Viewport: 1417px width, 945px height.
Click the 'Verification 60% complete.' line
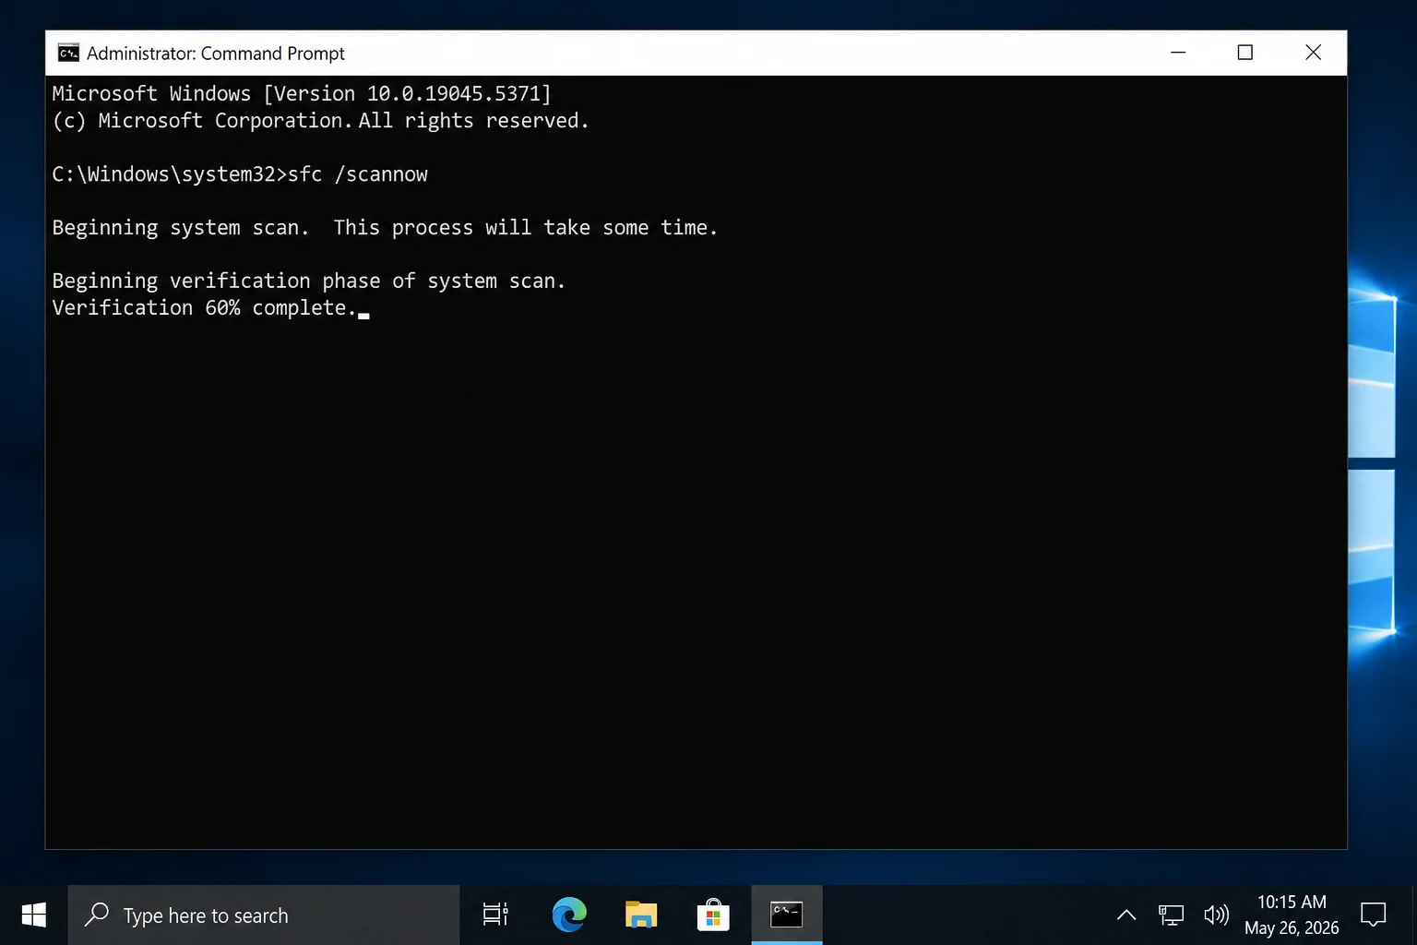point(204,307)
